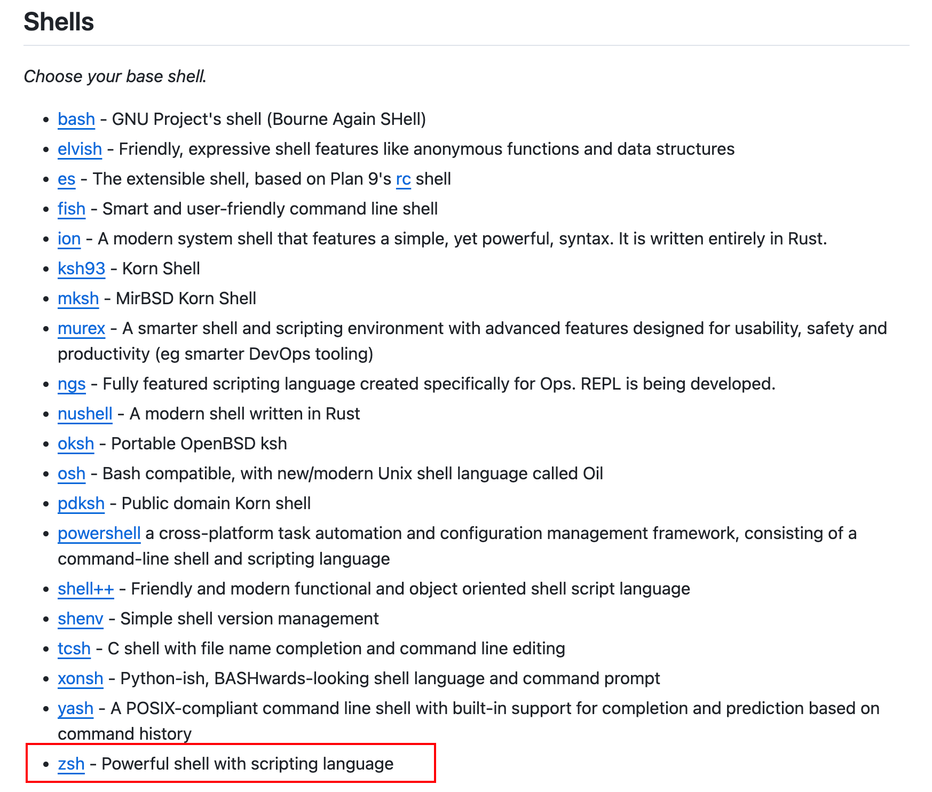This screenshot has height=792, width=932.
Task: Open the shenv link
Action: (80, 619)
